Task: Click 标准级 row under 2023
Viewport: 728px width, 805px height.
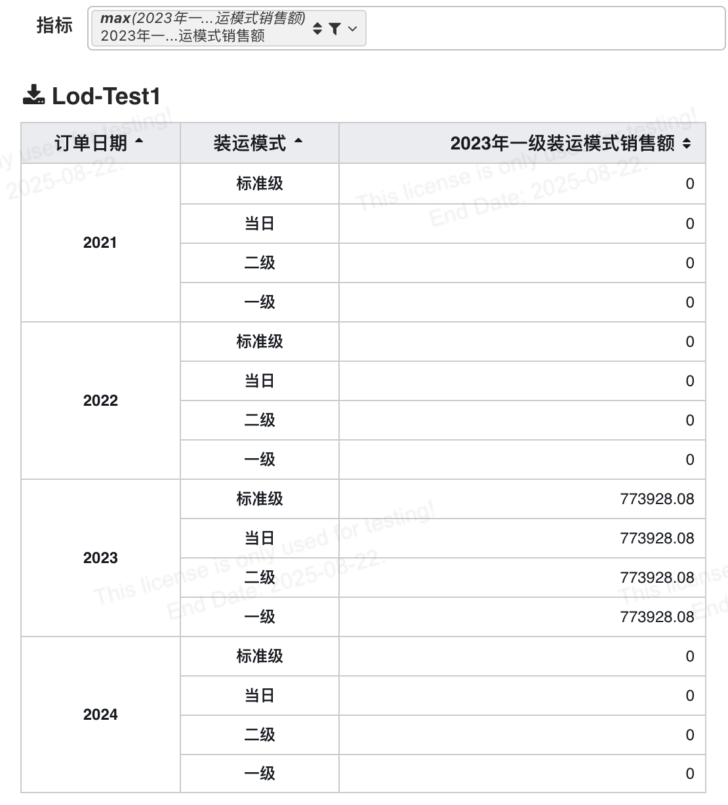Action: click(260, 499)
